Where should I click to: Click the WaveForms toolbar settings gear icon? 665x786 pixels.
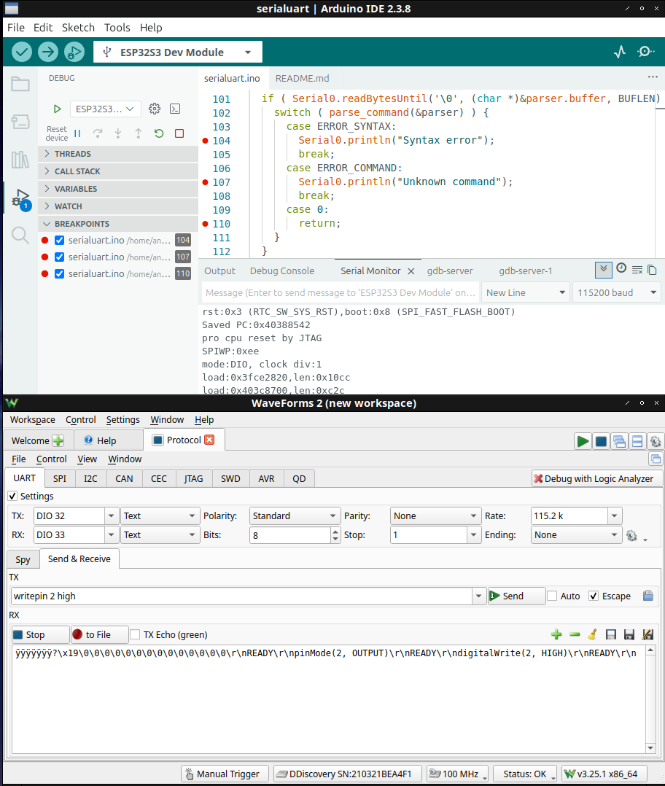tap(655, 441)
